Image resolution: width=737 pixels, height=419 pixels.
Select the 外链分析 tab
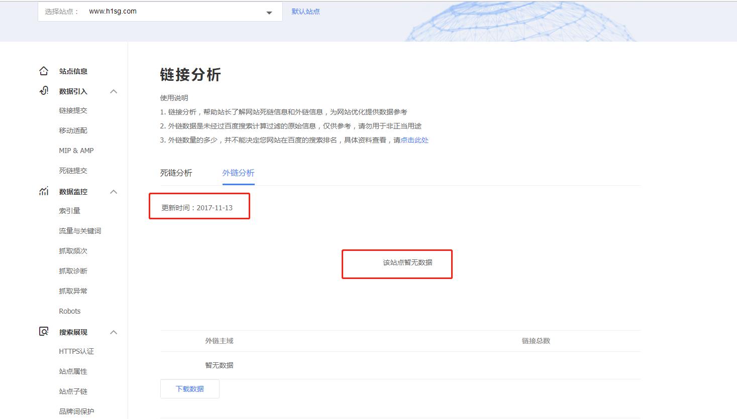coord(238,173)
